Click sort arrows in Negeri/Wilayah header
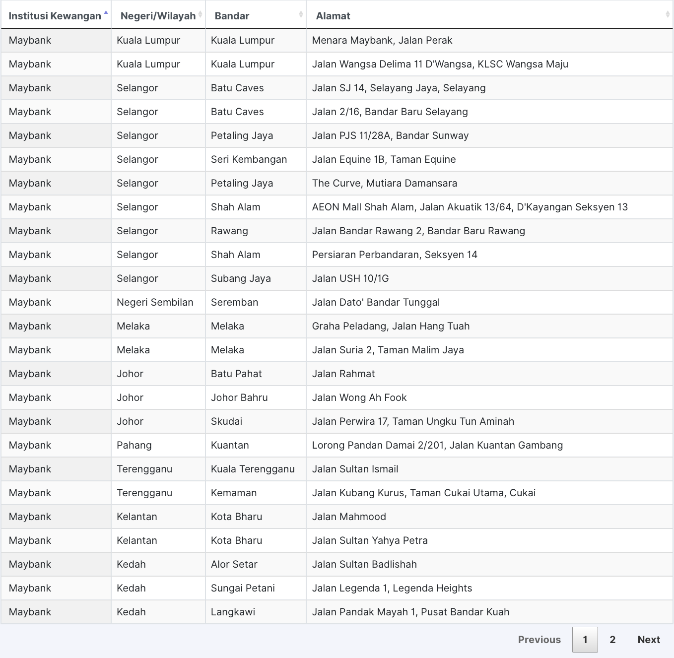674x658 pixels. coord(200,15)
